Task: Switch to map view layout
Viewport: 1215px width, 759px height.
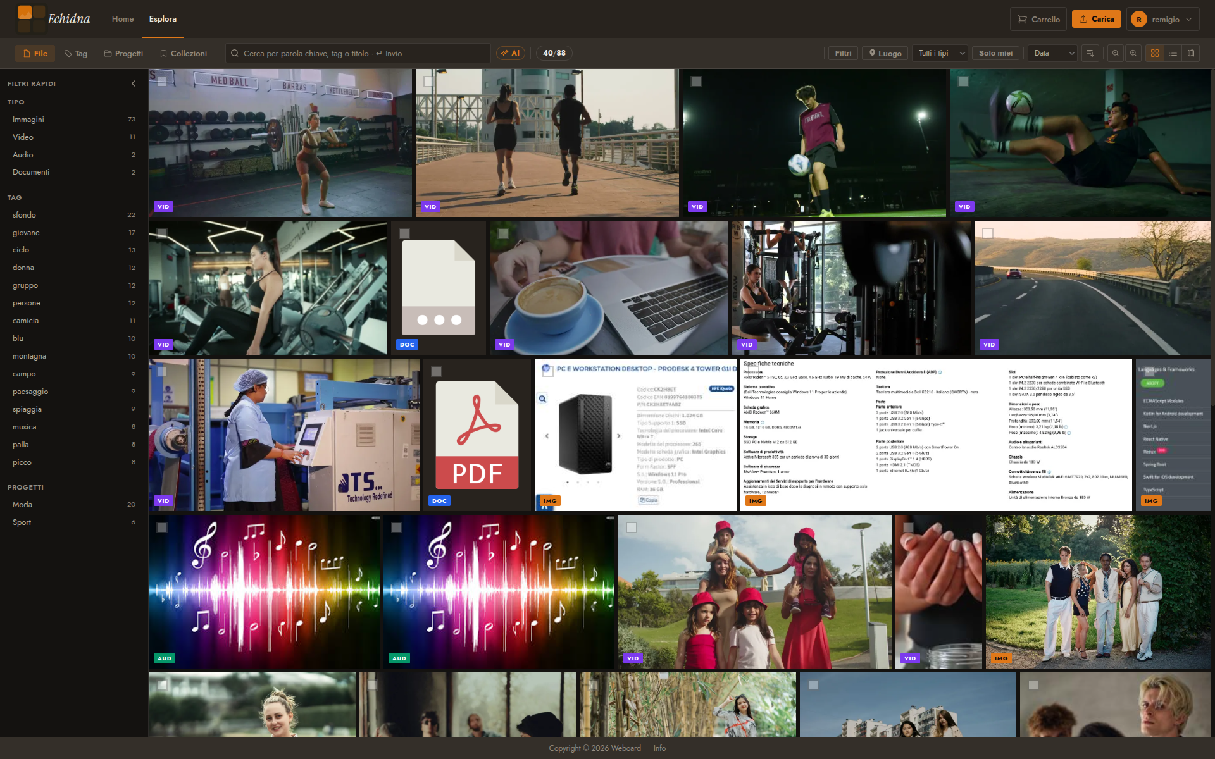Action: [1191, 53]
